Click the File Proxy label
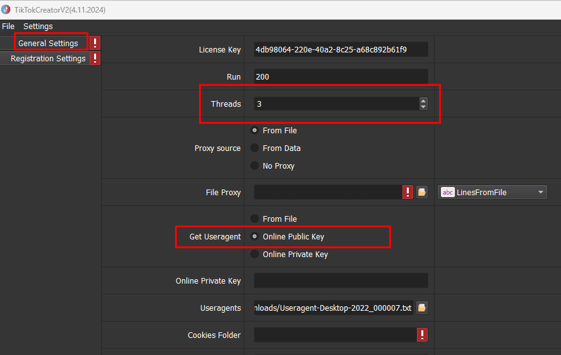This screenshot has height=355, width=561. click(x=223, y=193)
